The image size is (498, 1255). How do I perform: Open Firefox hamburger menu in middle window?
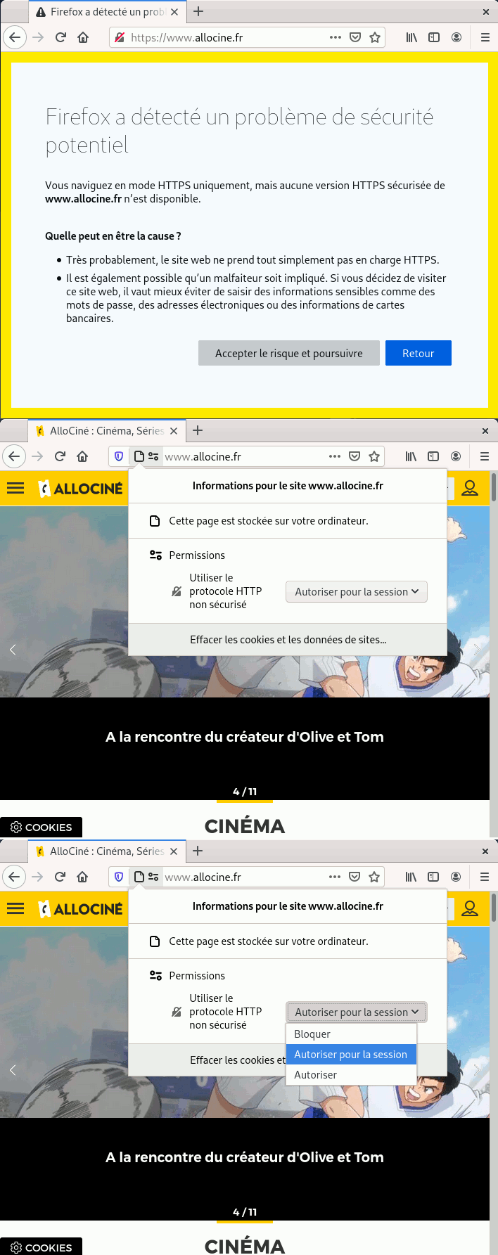[x=485, y=456]
